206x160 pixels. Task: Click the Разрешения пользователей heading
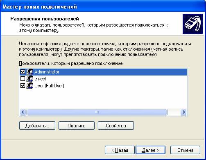tap(45, 19)
